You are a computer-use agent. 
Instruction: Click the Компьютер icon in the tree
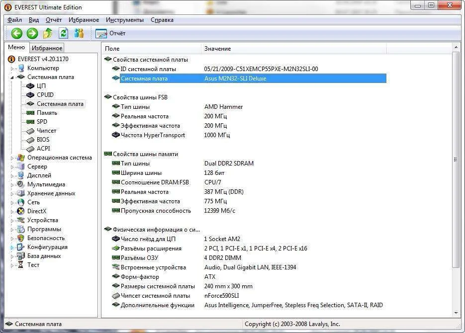pos(21,68)
